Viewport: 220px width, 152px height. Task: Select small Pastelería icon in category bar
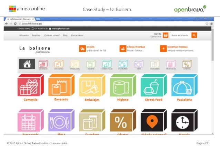(x=123, y=64)
